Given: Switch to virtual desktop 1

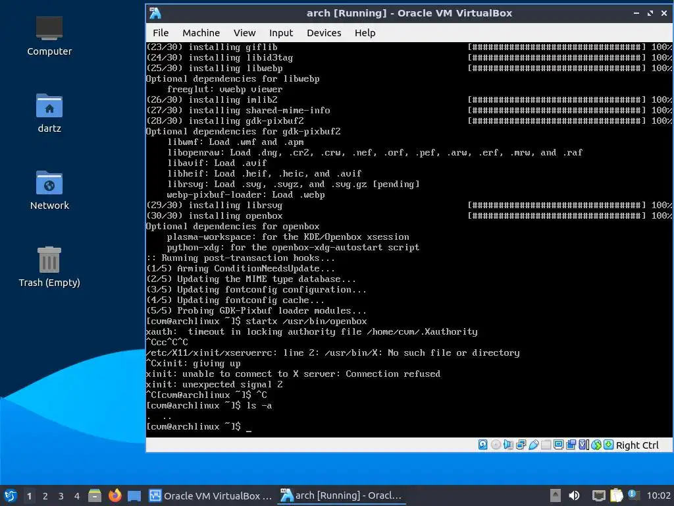Looking at the screenshot, I should pos(29,496).
